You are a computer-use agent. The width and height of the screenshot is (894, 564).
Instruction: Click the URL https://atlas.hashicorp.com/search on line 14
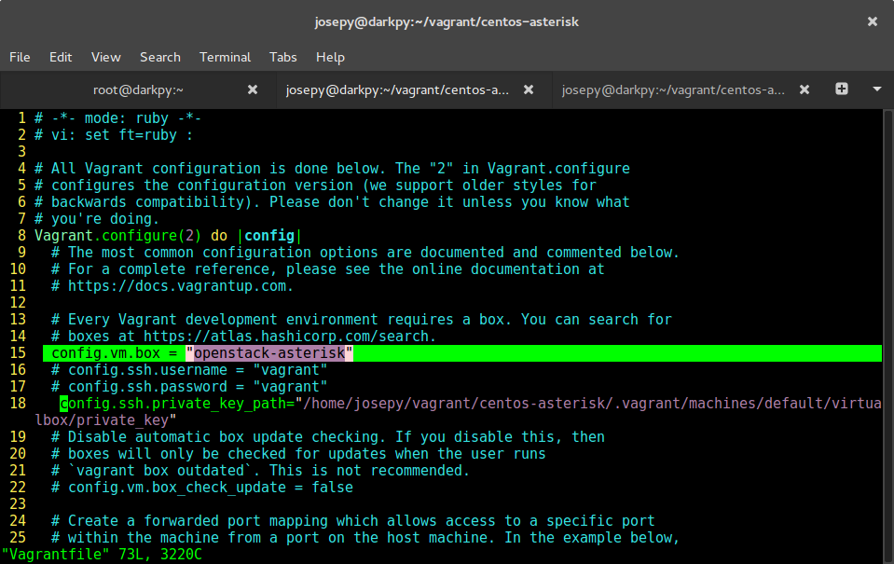(285, 336)
